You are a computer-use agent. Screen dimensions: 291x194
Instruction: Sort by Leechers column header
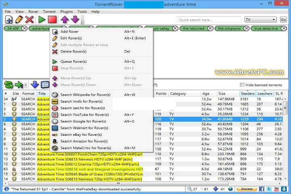(x=265, y=94)
